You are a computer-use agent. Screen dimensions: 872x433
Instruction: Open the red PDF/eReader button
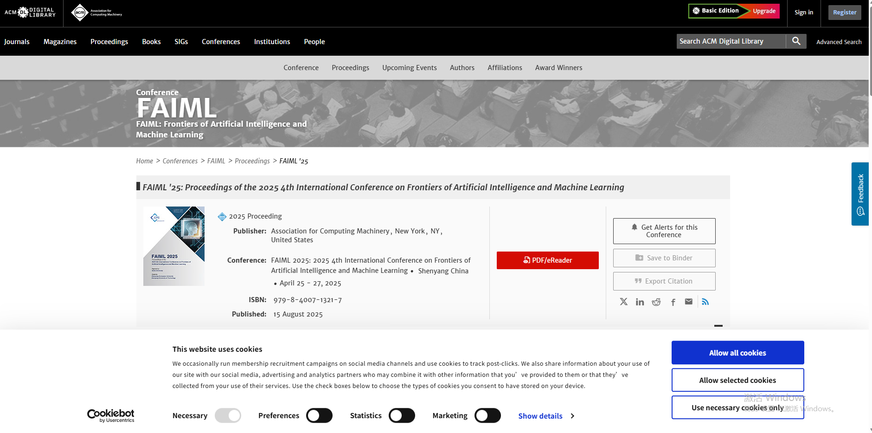pyautogui.click(x=547, y=260)
